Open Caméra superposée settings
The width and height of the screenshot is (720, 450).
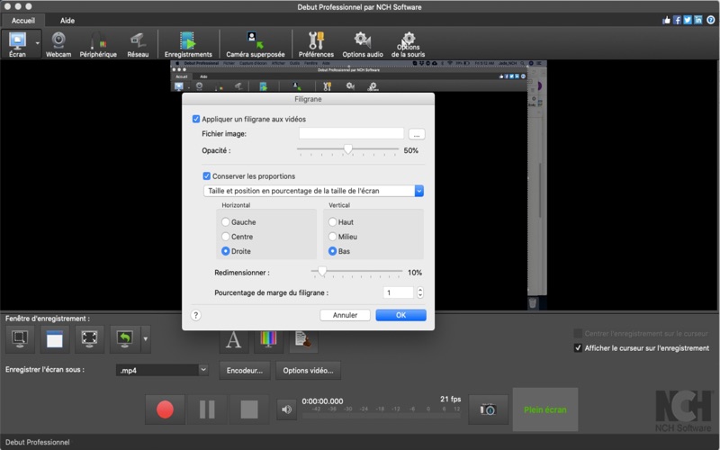pyautogui.click(x=256, y=44)
